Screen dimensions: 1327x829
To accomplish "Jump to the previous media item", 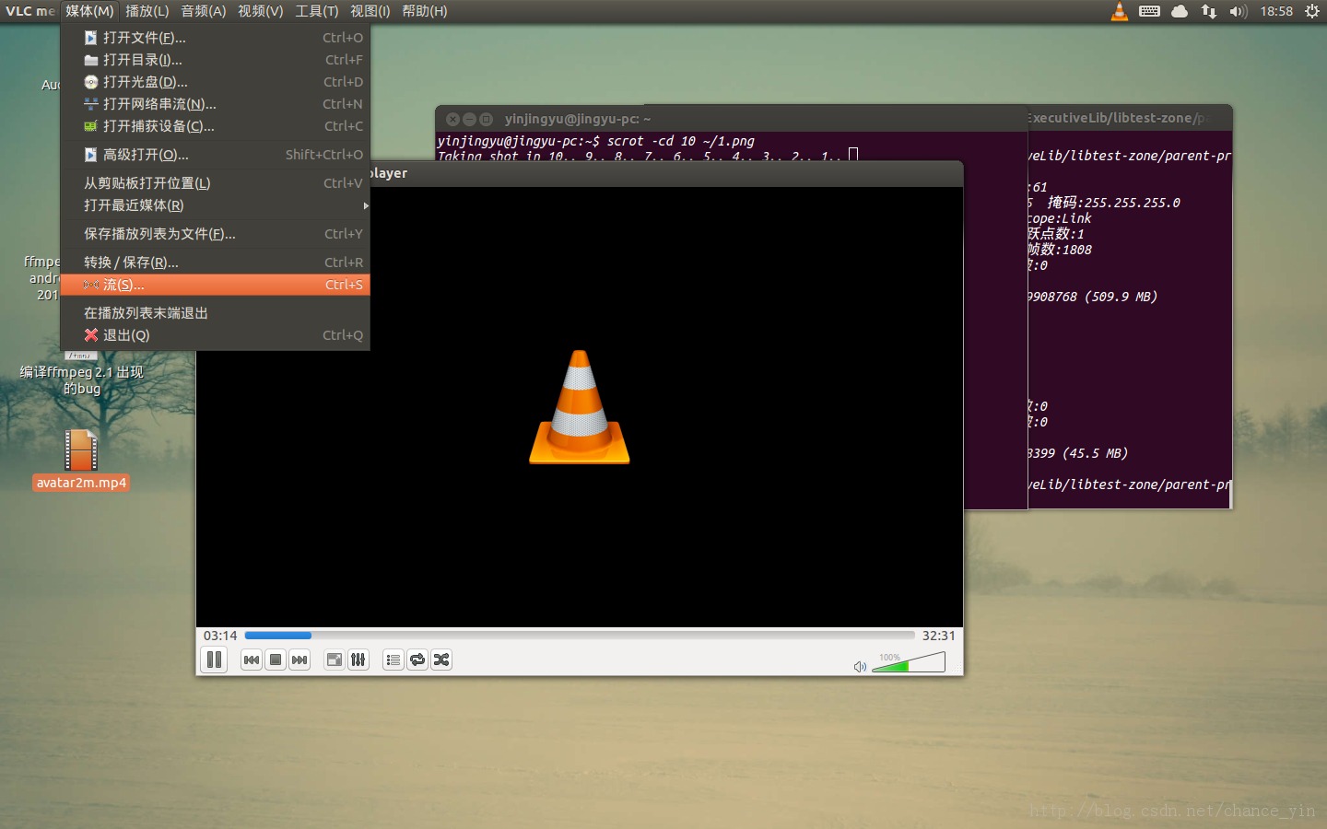I will tap(250, 660).
